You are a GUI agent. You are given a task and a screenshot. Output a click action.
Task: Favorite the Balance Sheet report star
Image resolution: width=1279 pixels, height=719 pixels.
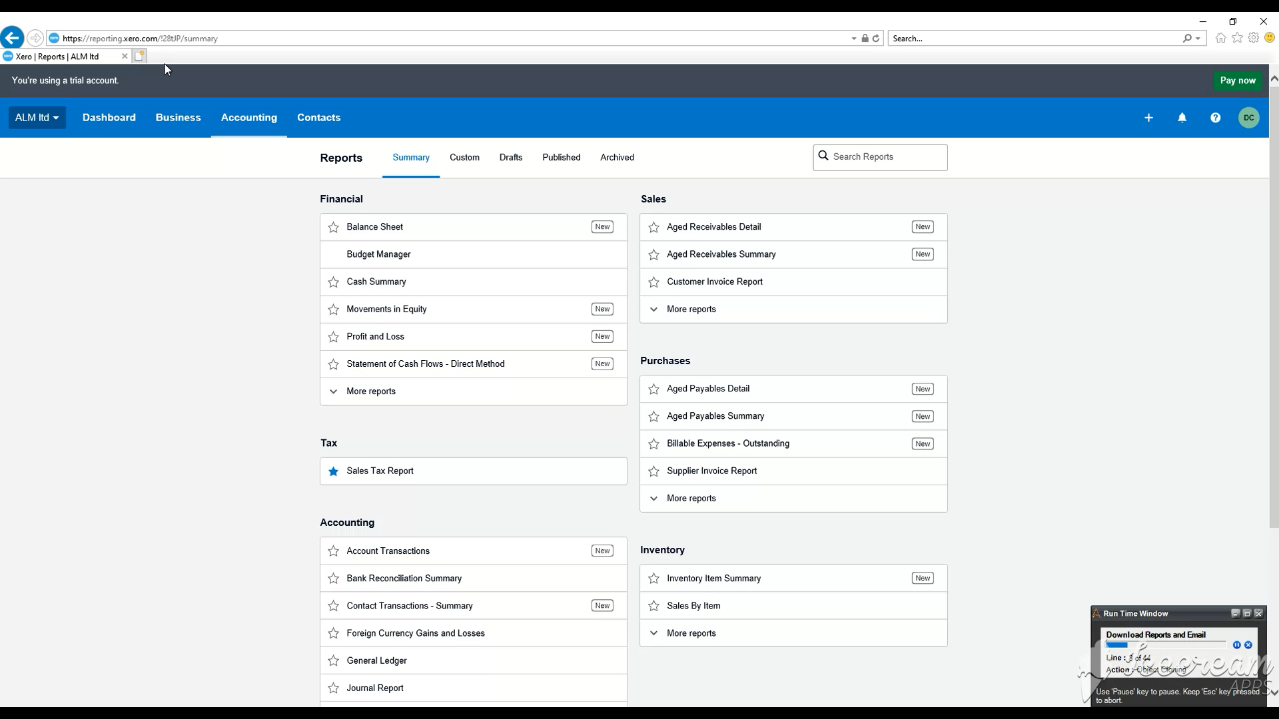334,228
